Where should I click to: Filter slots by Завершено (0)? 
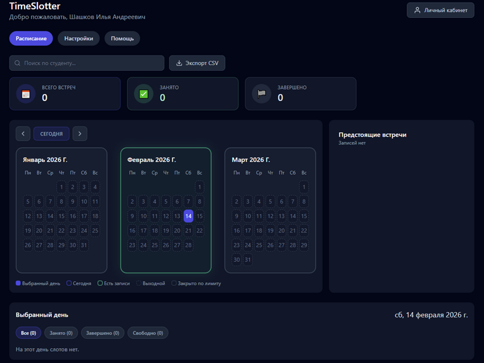(x=102, y=333)
